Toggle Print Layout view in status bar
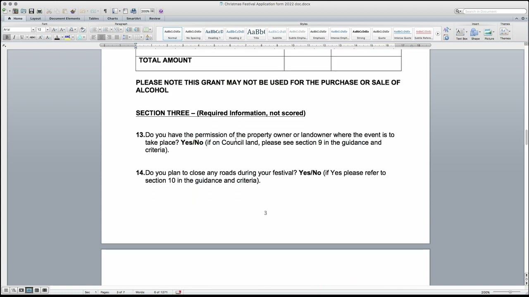 [29, 290]
